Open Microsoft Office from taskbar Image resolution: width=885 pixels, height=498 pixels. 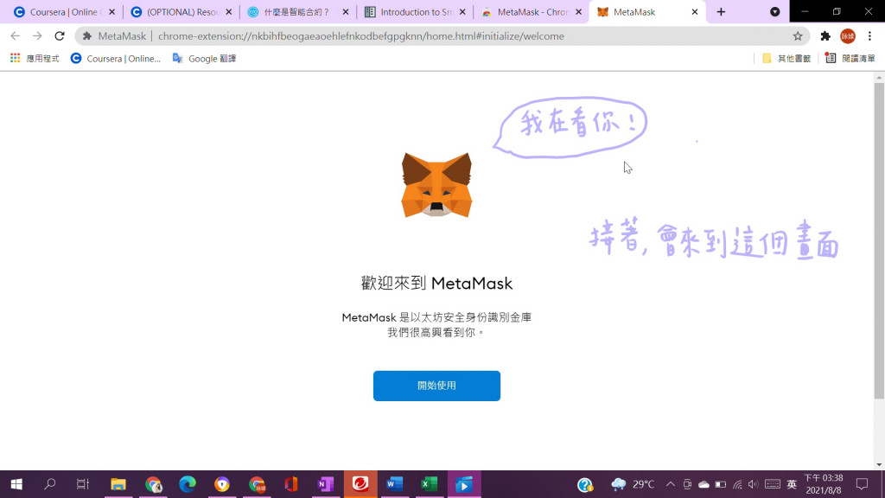click(291, 484)
